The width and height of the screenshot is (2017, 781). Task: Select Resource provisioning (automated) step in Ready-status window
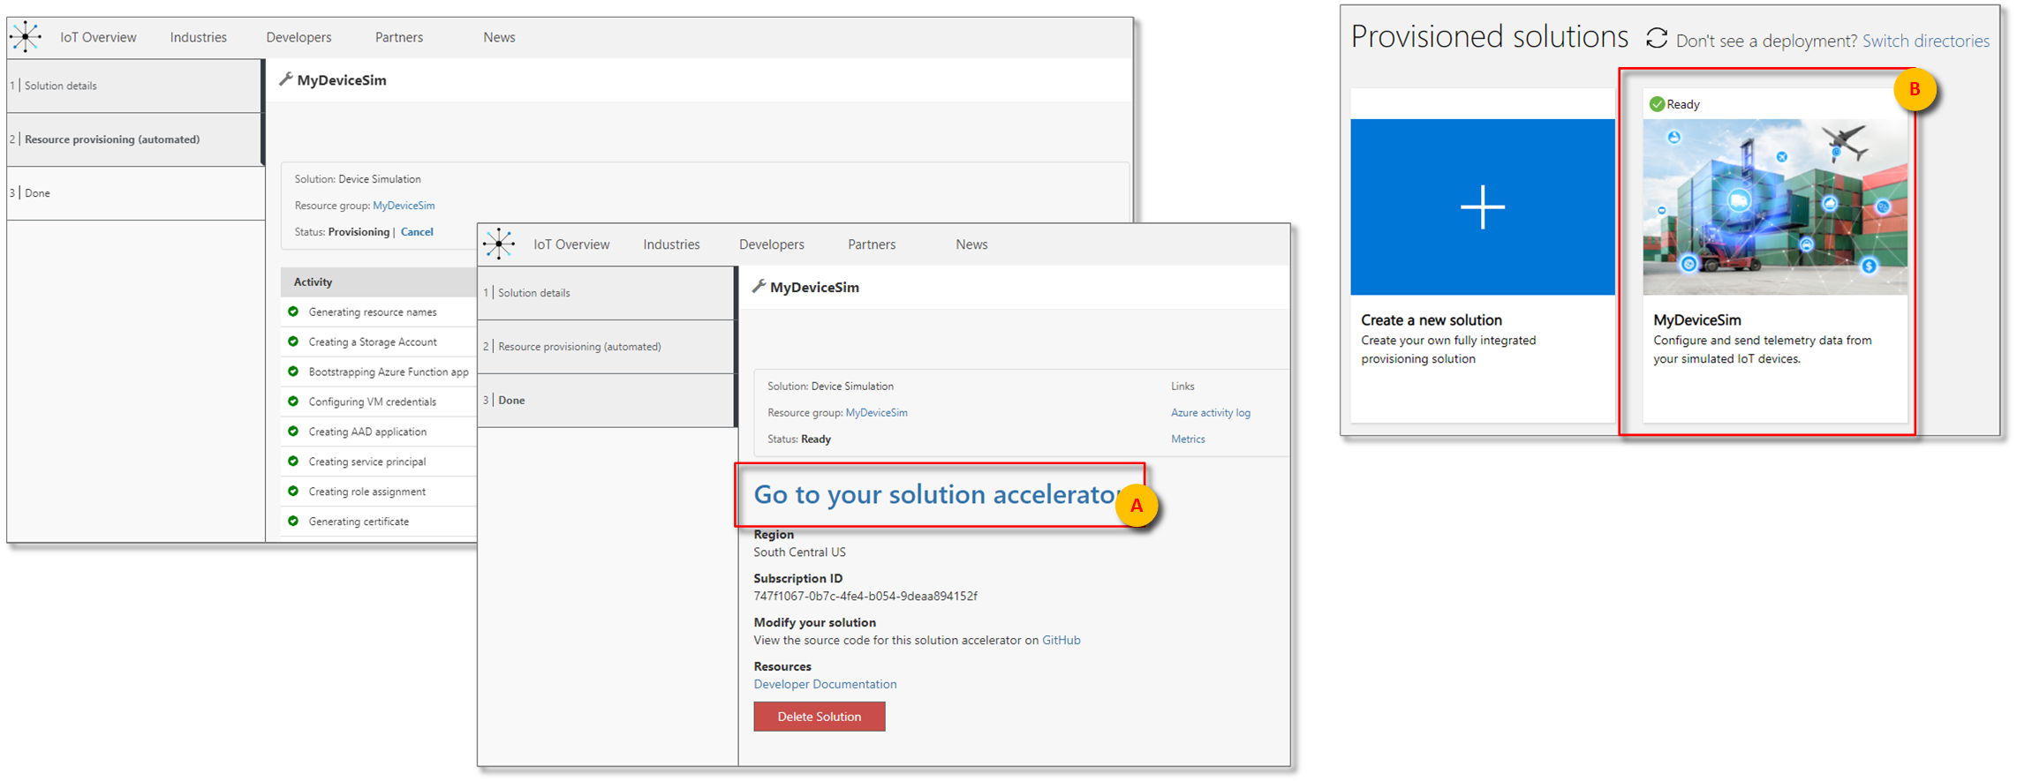click(607, 347)
